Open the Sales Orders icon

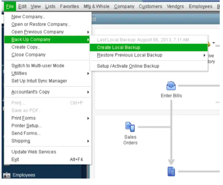[x=130, y=127]
